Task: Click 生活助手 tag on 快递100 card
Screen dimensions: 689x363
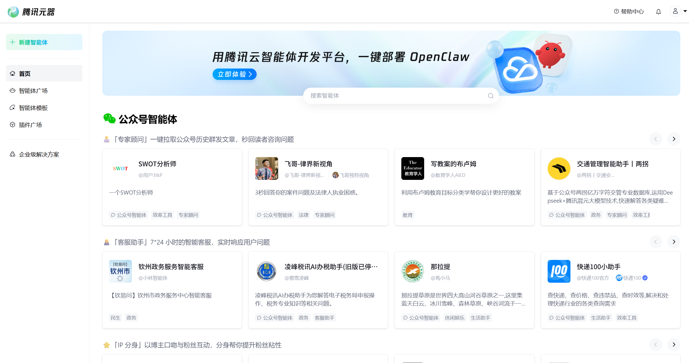Action: 601,318
